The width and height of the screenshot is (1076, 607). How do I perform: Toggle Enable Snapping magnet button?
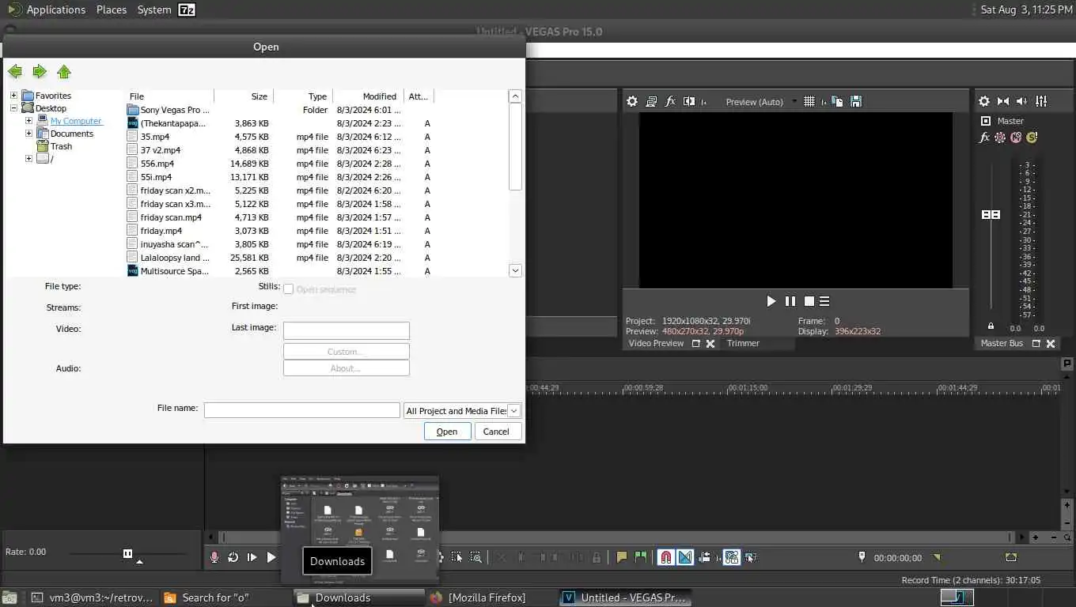[666, 557]
